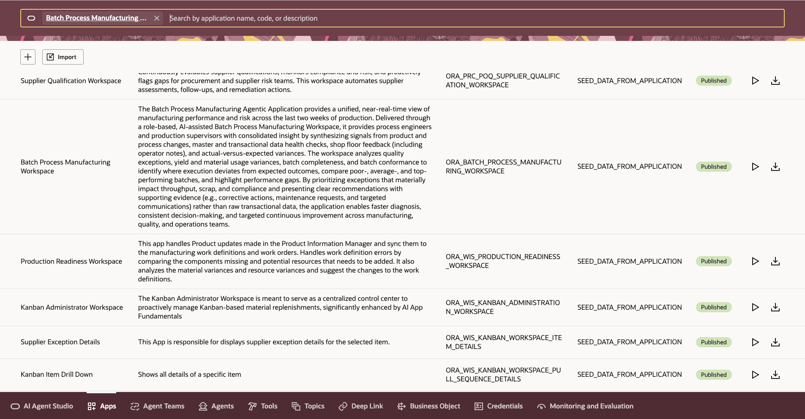
Task: Download the Supplier Exception Details app
Action: point(775,342)
